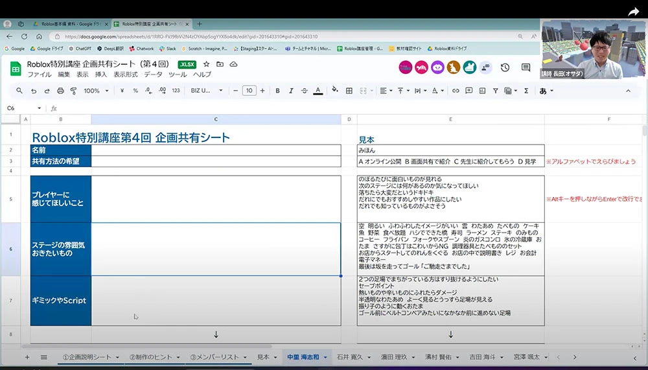Image resolution: width=648 pixels, height=370 pixels.
Task: Open filter views dropdown
Action: [x=511, y=91]
